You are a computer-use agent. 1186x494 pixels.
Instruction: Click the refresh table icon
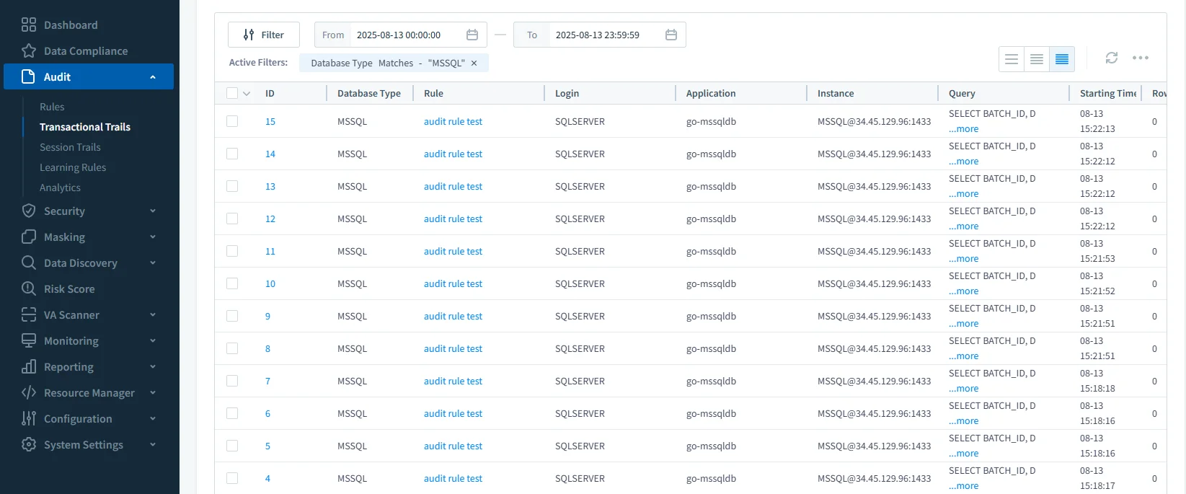[1111, 58]
